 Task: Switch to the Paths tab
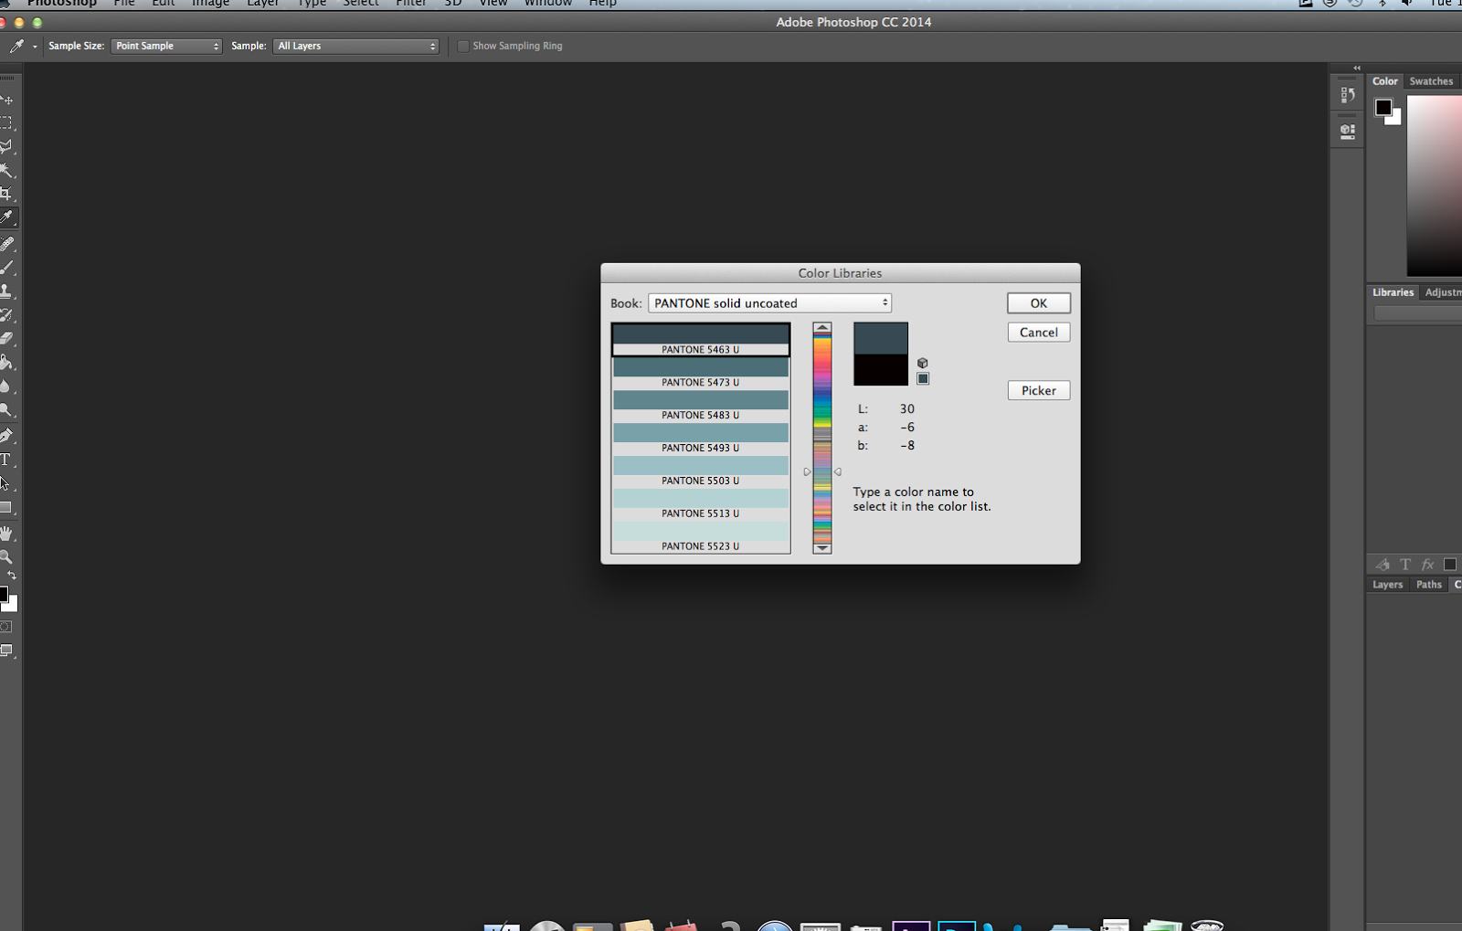pos(1429,585)
